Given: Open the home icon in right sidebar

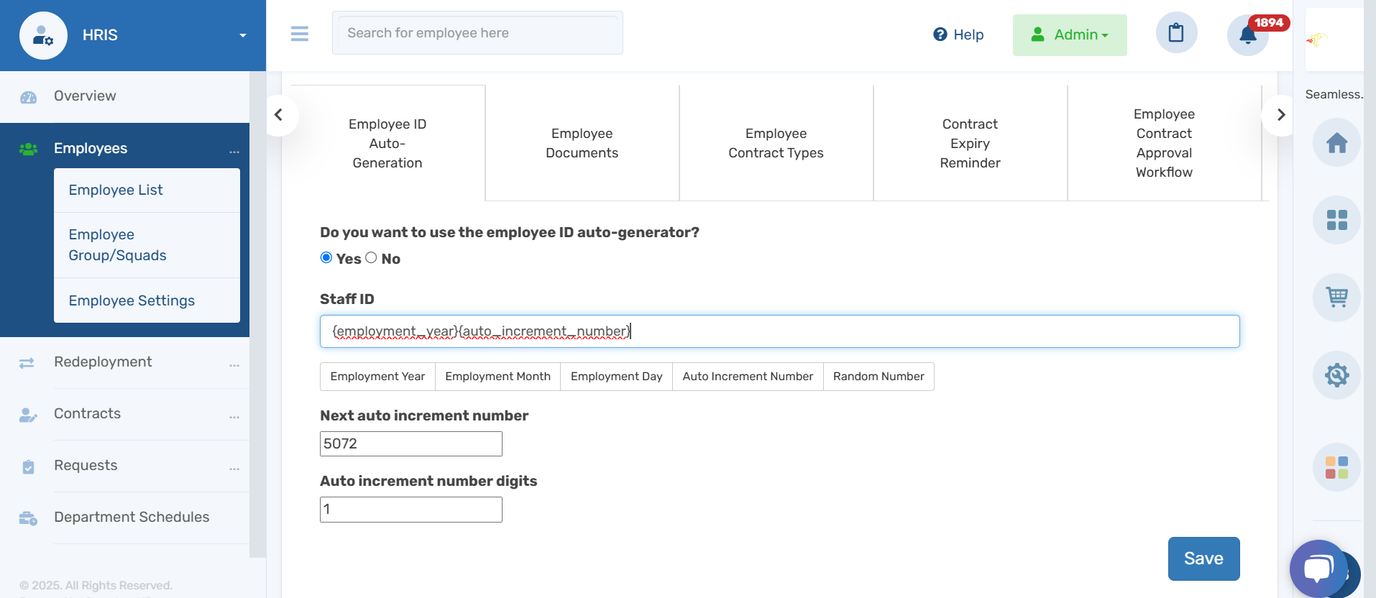Looking at the screenshot, I should (x=1336, y=143).
